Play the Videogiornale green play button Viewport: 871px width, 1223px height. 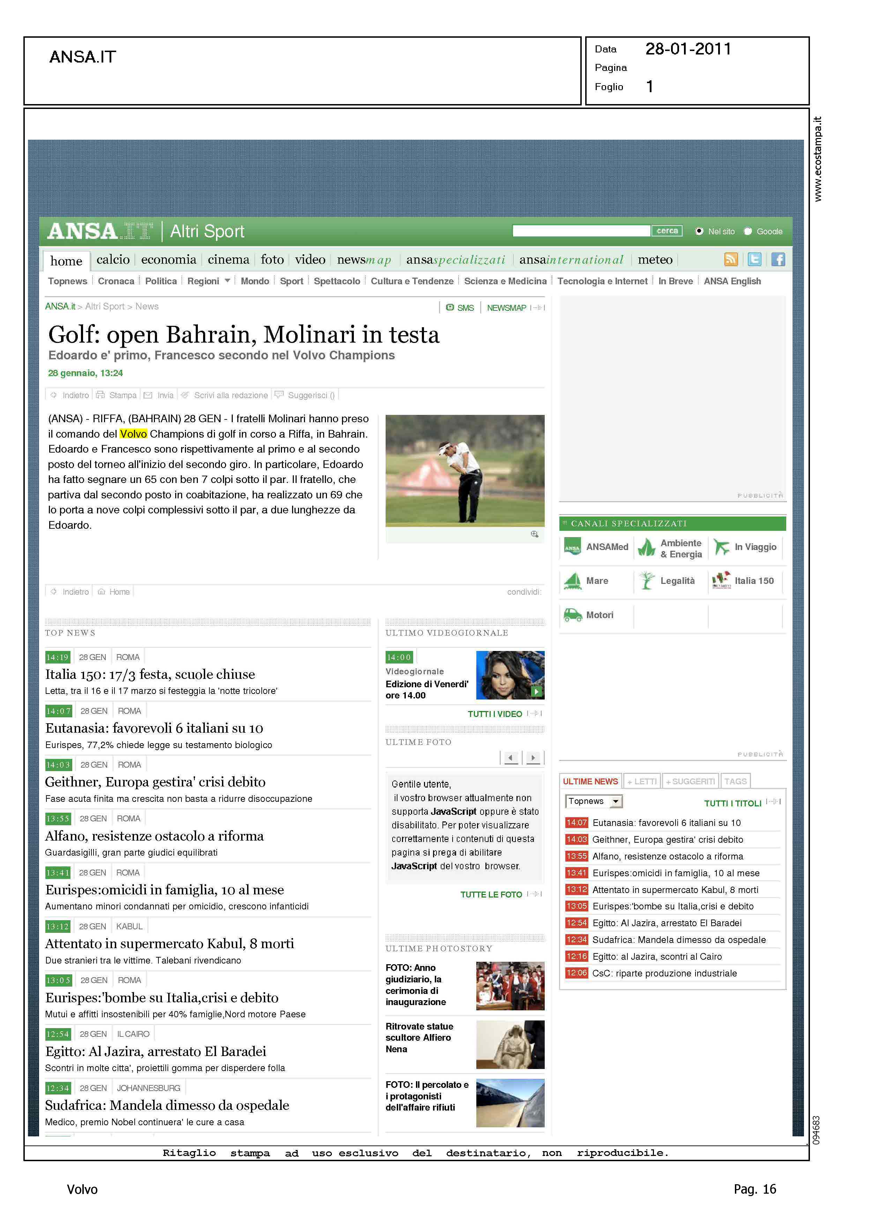point(536,692)
